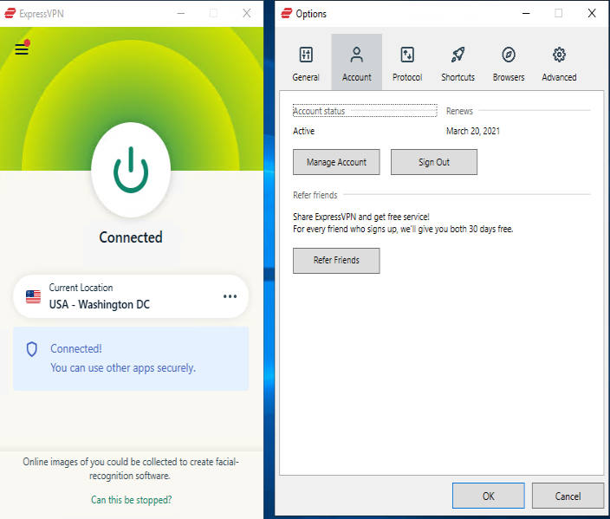
Task: Open location options via three-dots icon
Action: (230, 296)
